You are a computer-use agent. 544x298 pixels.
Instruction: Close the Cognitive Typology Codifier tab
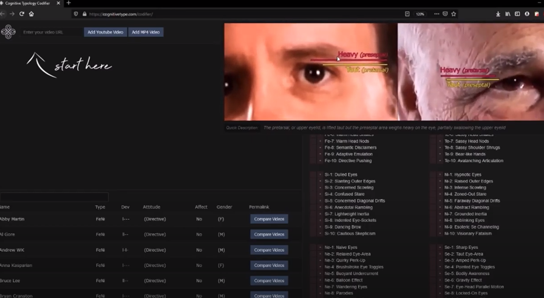tap(58, 3)
